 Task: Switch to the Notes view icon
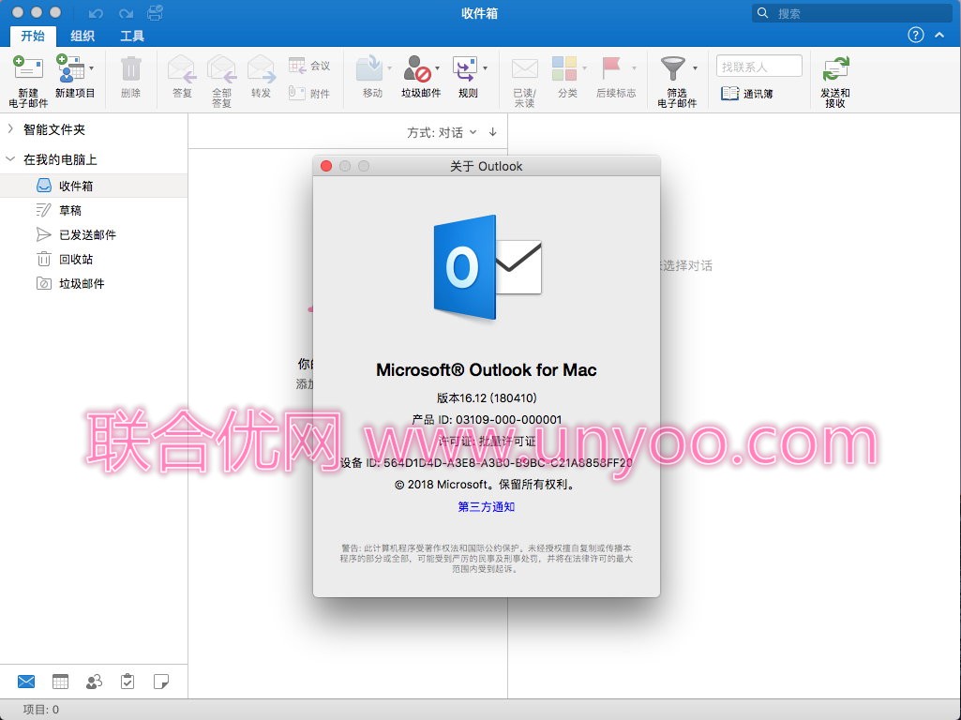click(x=161, y=682)
